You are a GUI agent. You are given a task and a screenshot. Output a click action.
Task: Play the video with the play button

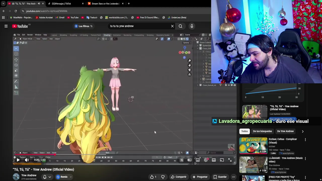(18, 160)
